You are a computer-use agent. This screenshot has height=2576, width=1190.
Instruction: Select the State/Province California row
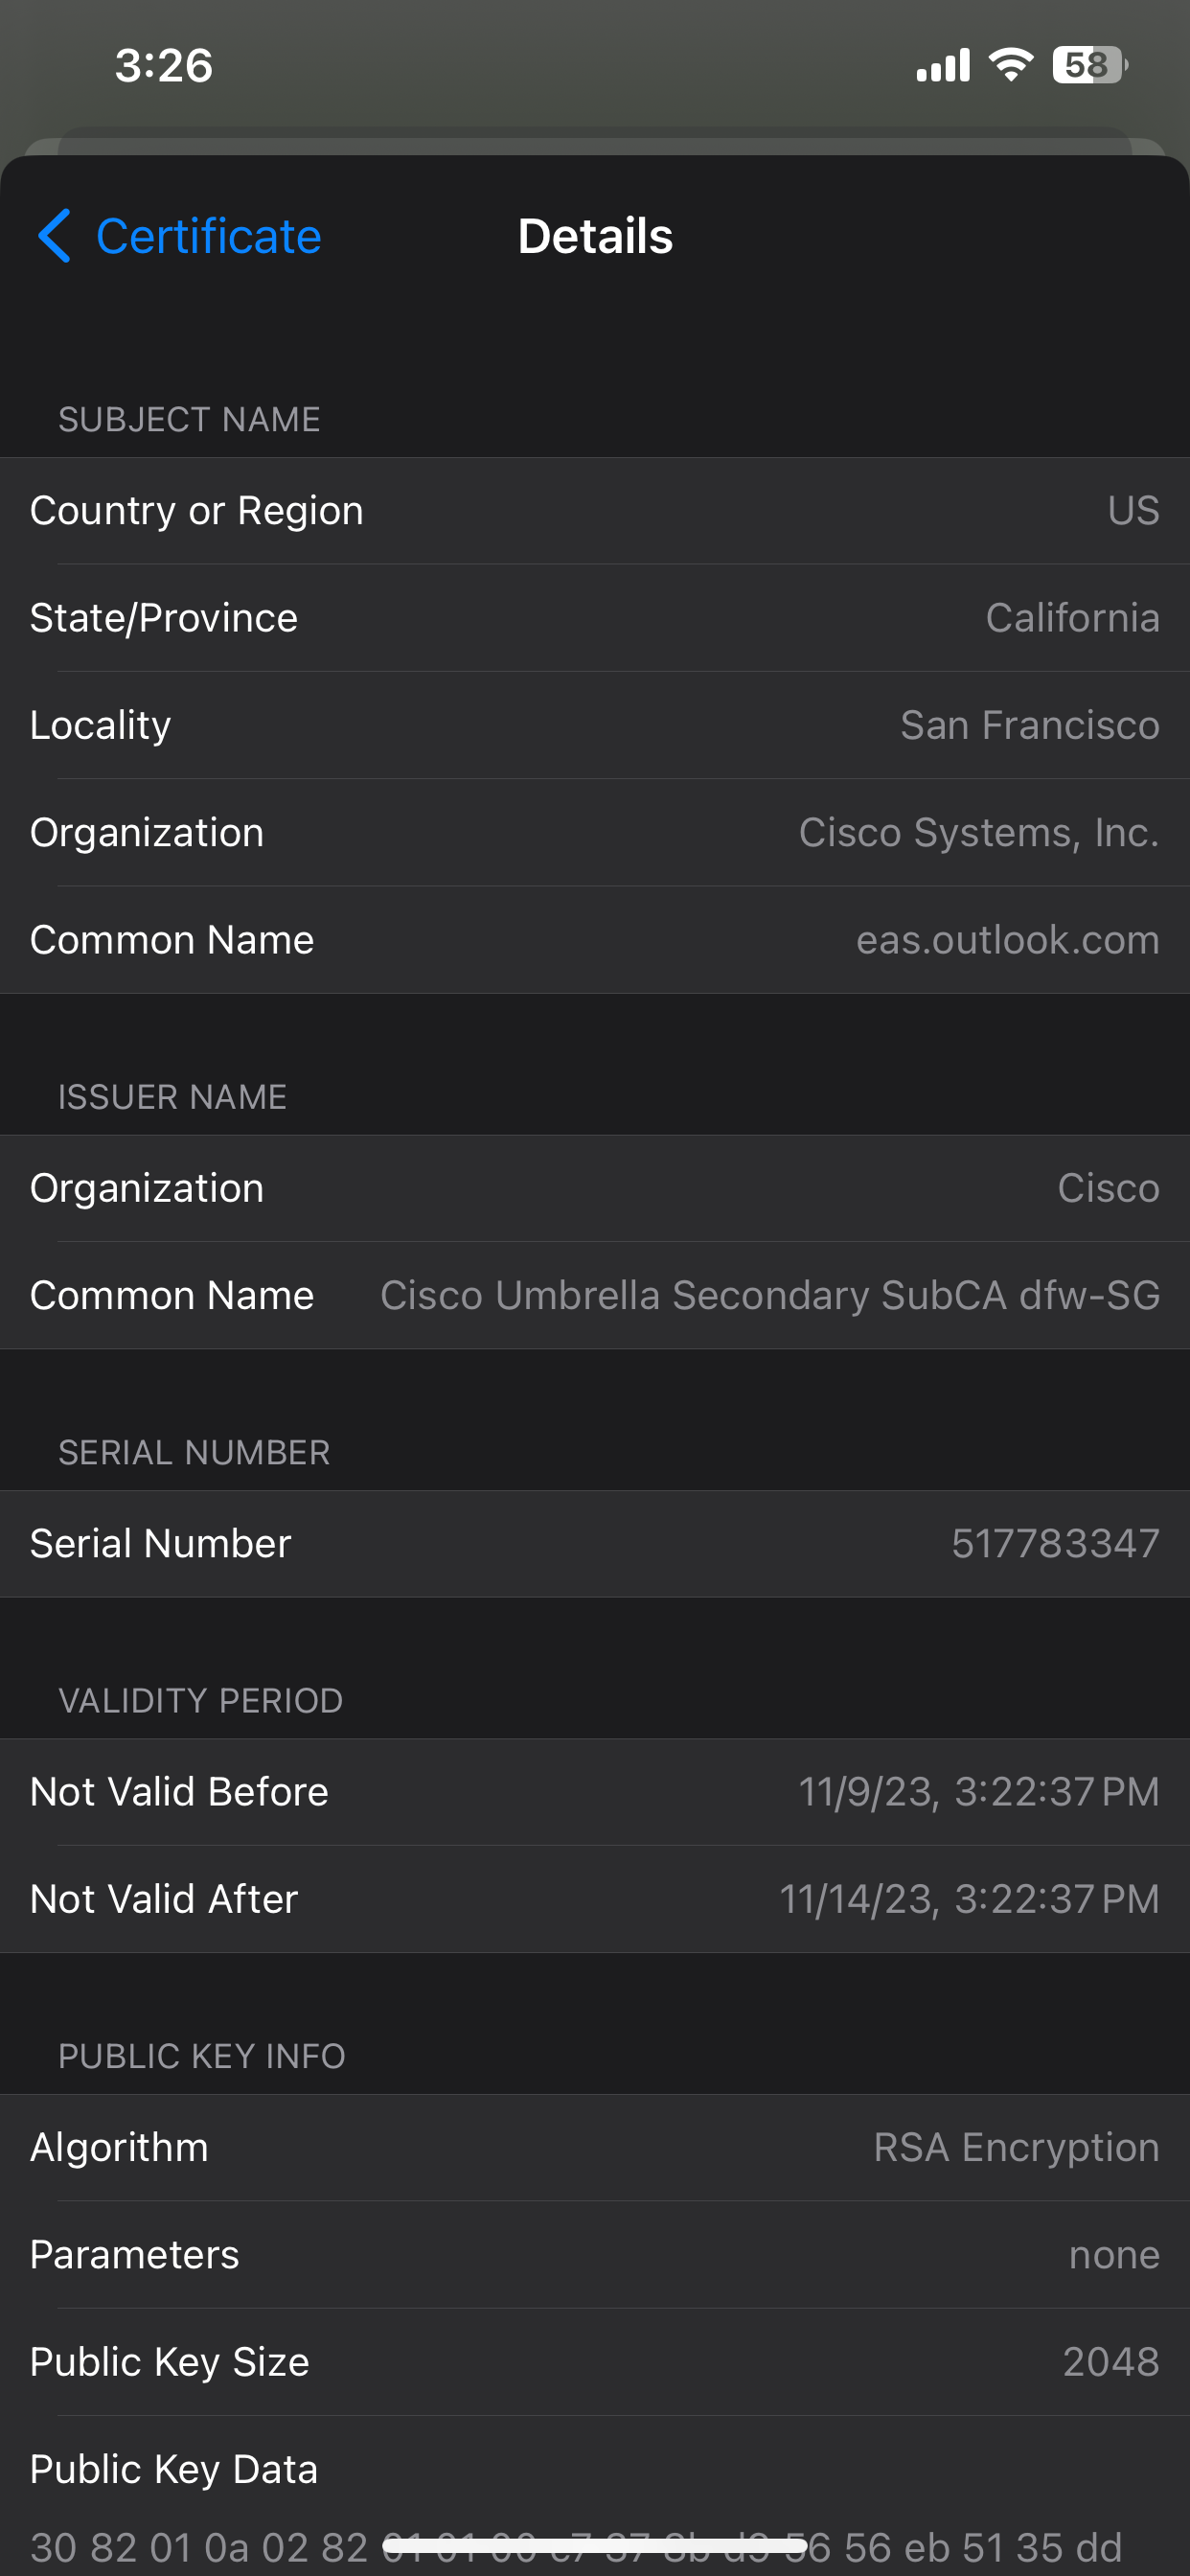595,618
